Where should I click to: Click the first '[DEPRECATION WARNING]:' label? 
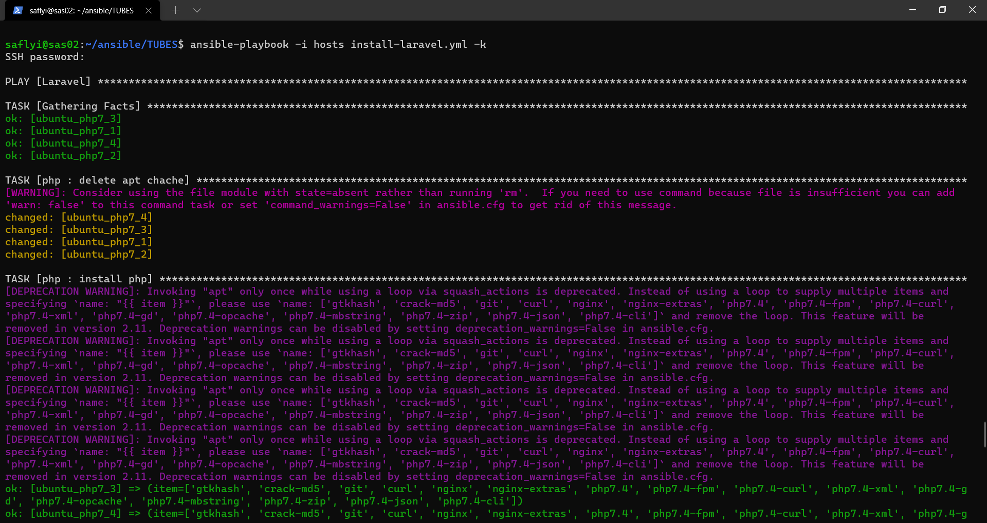pyautogui.click(x=72, y=291)
